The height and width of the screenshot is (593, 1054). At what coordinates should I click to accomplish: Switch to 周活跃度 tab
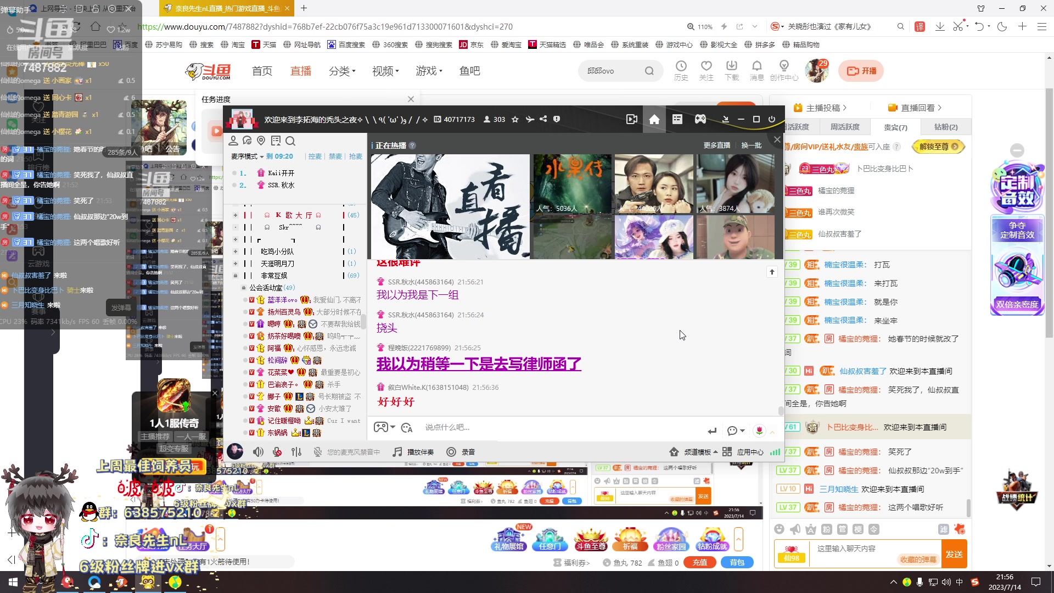(x=844, y=127)
